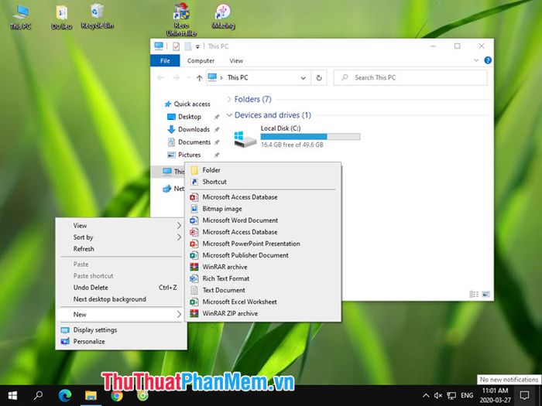Viewport: 542px width, 406px height.
Task: Switch to details view button
Action: coord(474,294)
